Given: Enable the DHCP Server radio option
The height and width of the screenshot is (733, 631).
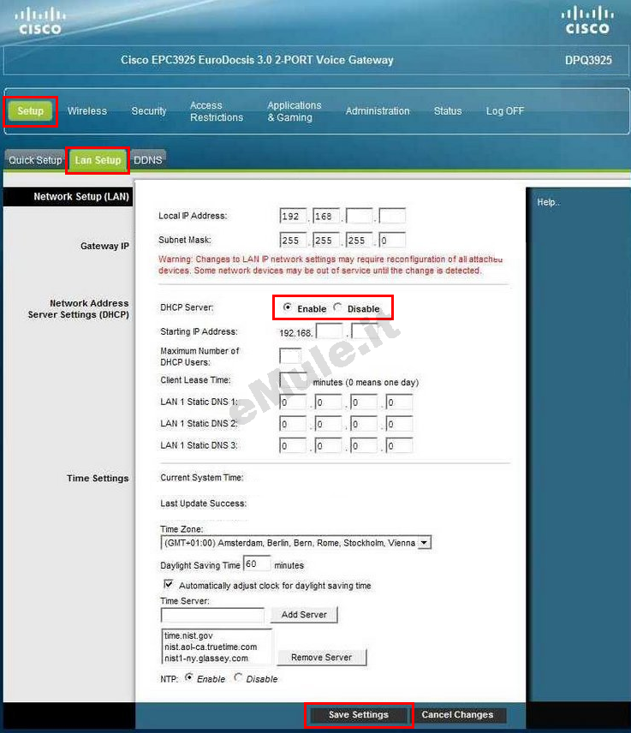Looking at the screenshot, I should (x=287, y=307).
